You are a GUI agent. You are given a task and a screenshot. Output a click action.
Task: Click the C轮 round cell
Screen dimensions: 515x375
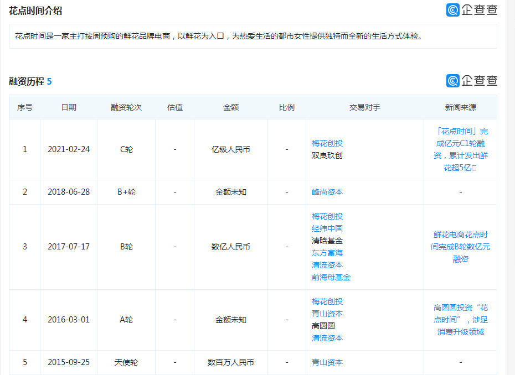[x=126, y=149]
